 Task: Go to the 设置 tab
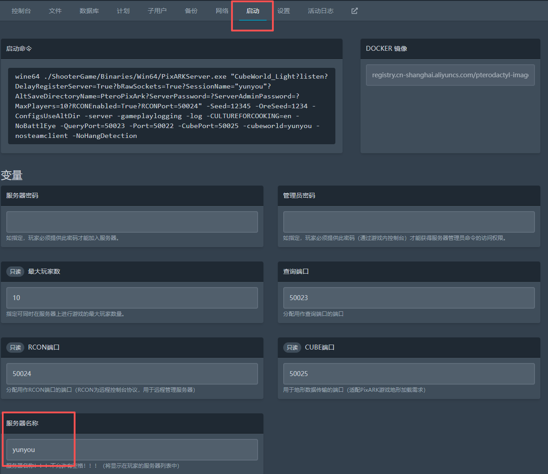coord(284,11)
